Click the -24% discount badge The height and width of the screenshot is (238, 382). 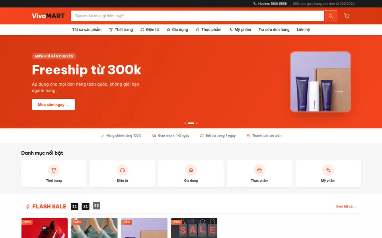click(77, 222)
